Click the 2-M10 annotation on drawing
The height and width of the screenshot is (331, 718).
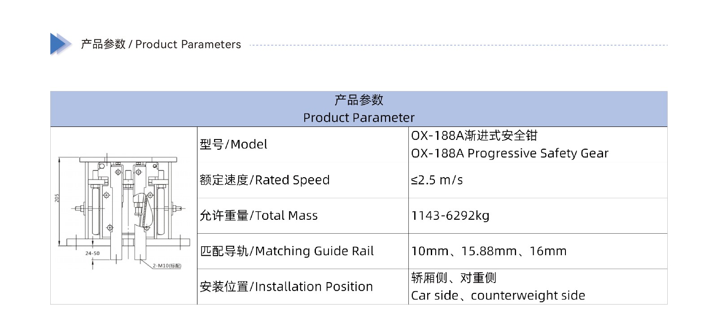pyautogui.click(x=166, y=266)
